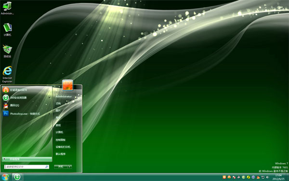Viewport: 289px width, 181px height.
Task: Launch 腾讯QQ from the Start menu
Action: click(x=27, y=105)
